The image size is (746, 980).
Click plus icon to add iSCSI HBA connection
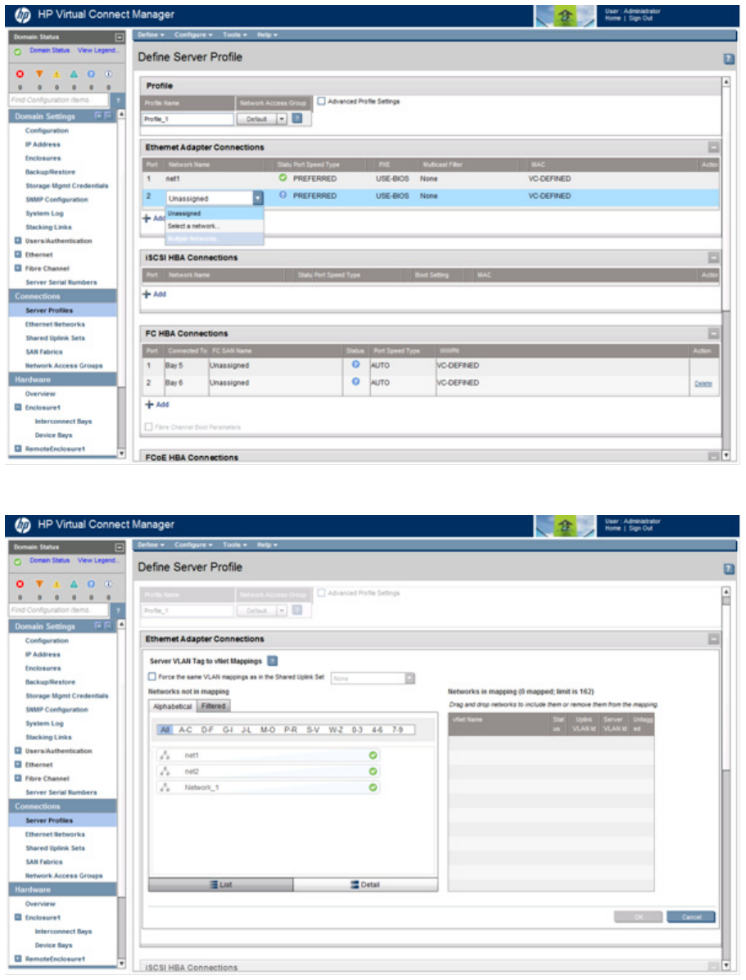point(147,294)
